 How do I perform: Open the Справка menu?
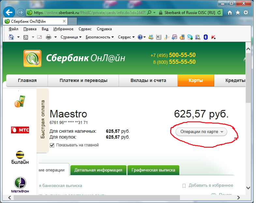[x=104, y=29]
